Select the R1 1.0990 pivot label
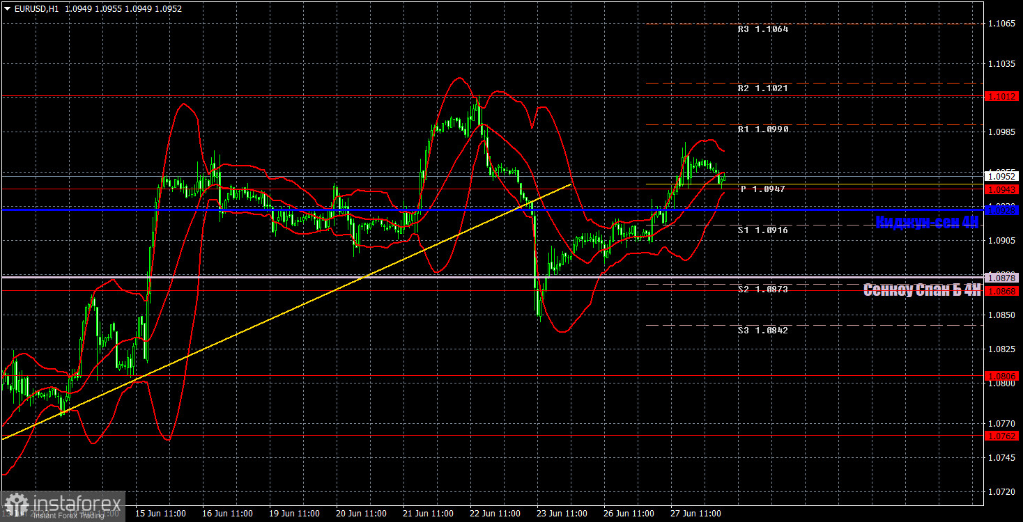 [x=763, y=129]
